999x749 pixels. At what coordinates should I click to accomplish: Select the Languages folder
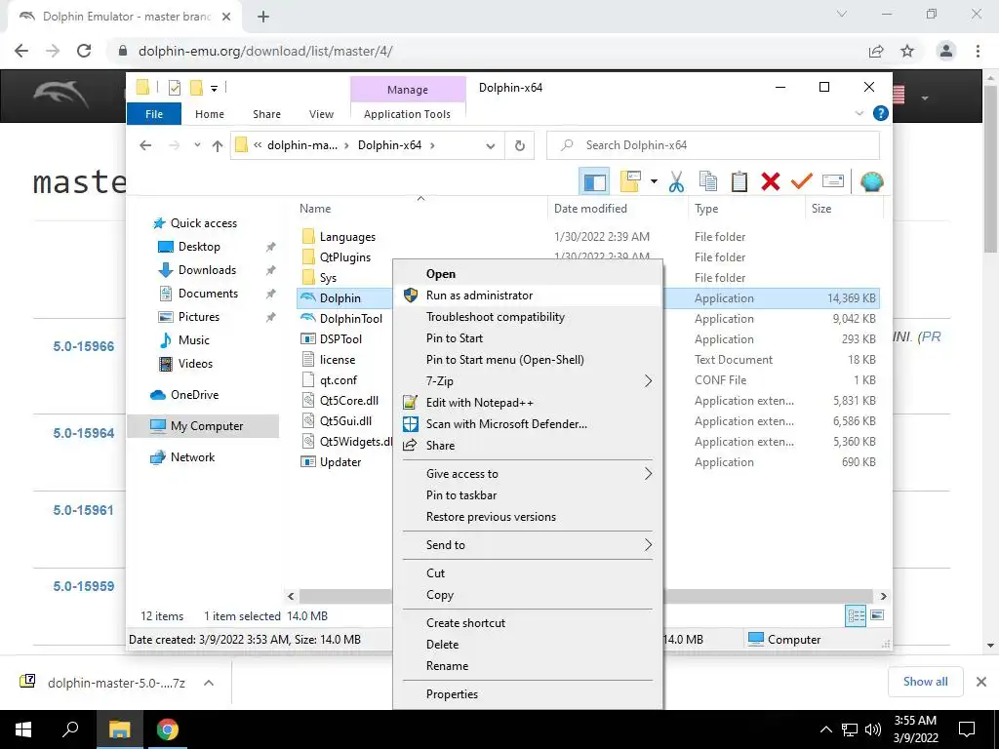point(347,237)
